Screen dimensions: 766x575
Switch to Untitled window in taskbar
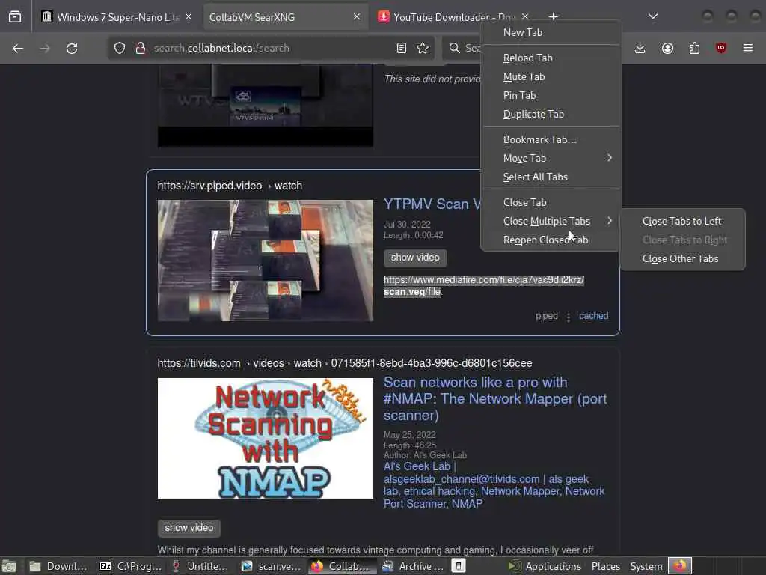[x=200, y=566]
